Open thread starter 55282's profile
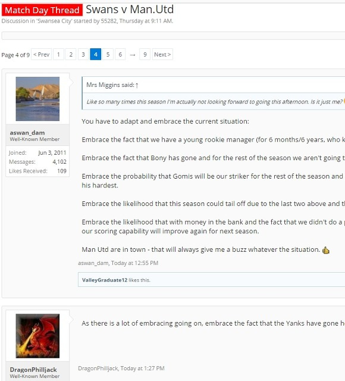 pyautogui.click(x=109, y=21)
